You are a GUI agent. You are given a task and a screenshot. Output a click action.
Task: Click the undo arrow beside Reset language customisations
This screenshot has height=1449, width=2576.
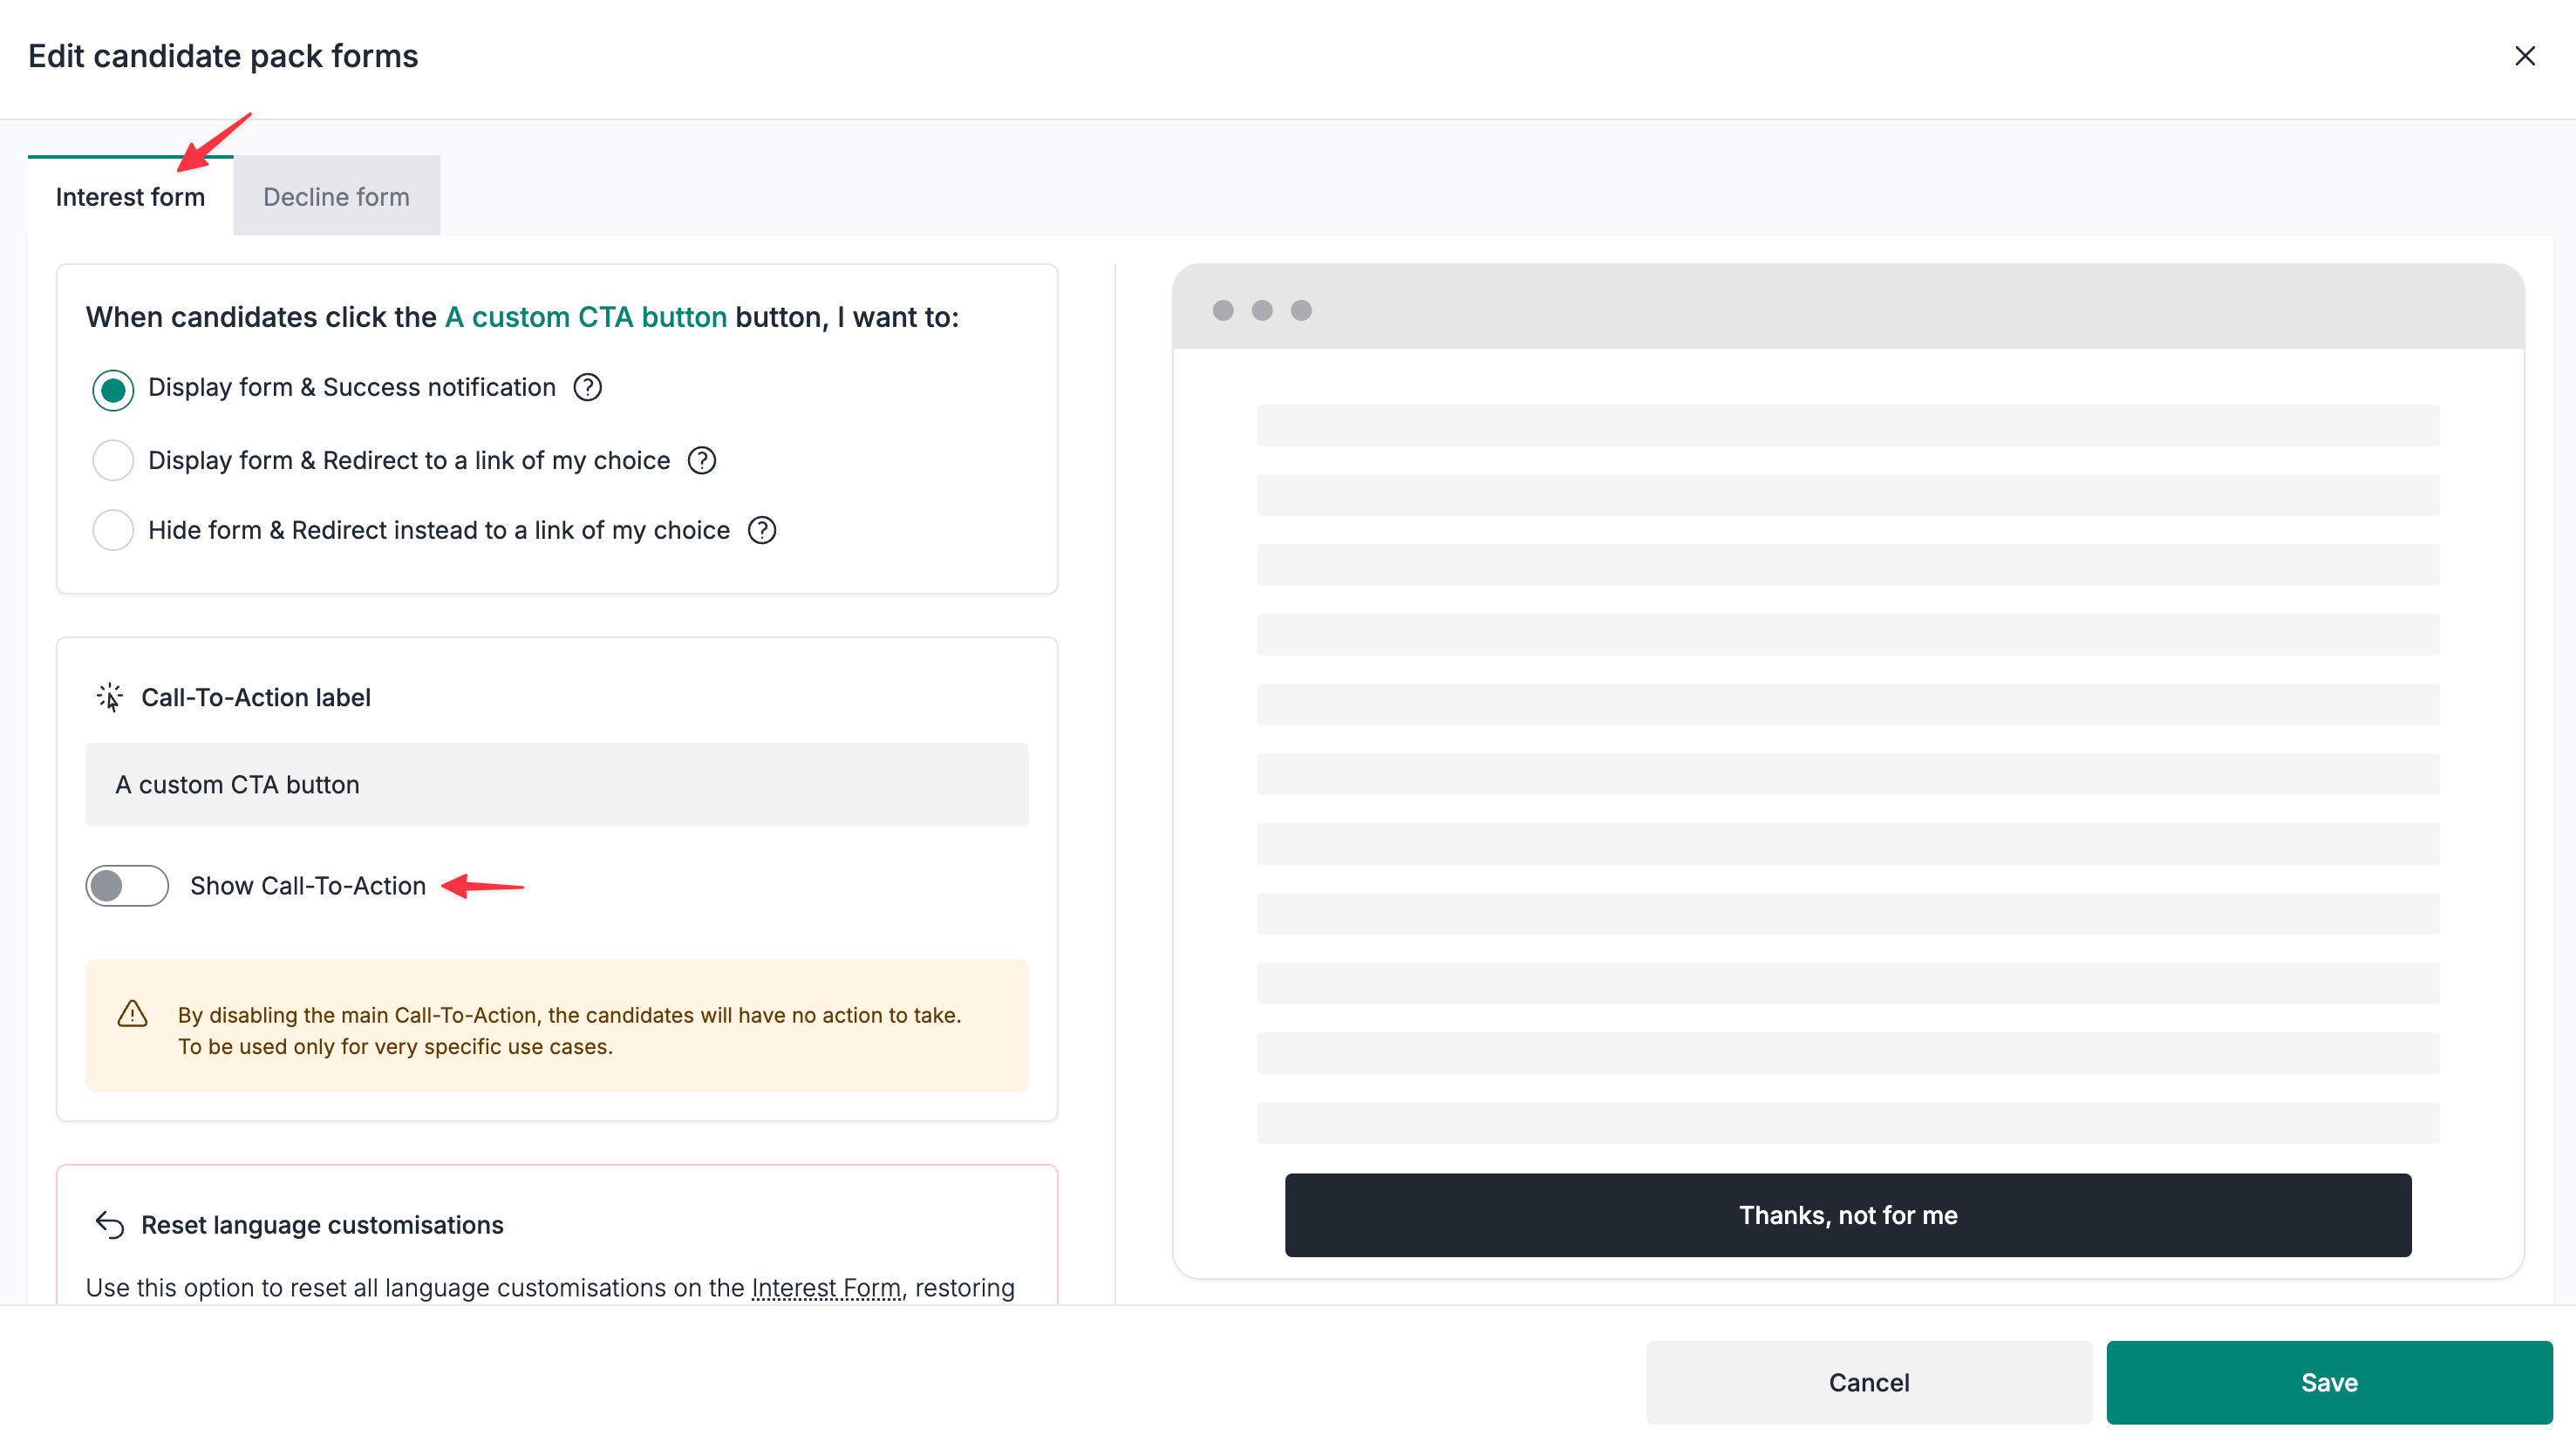tap(109, 1224)
